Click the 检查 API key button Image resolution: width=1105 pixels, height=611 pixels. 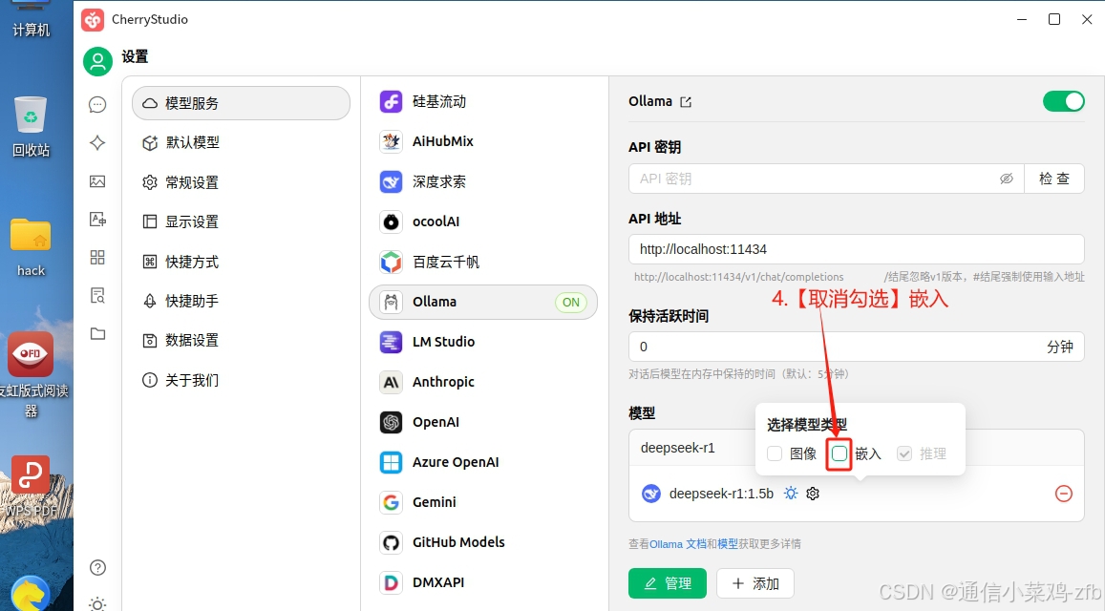click(1054, 179)
